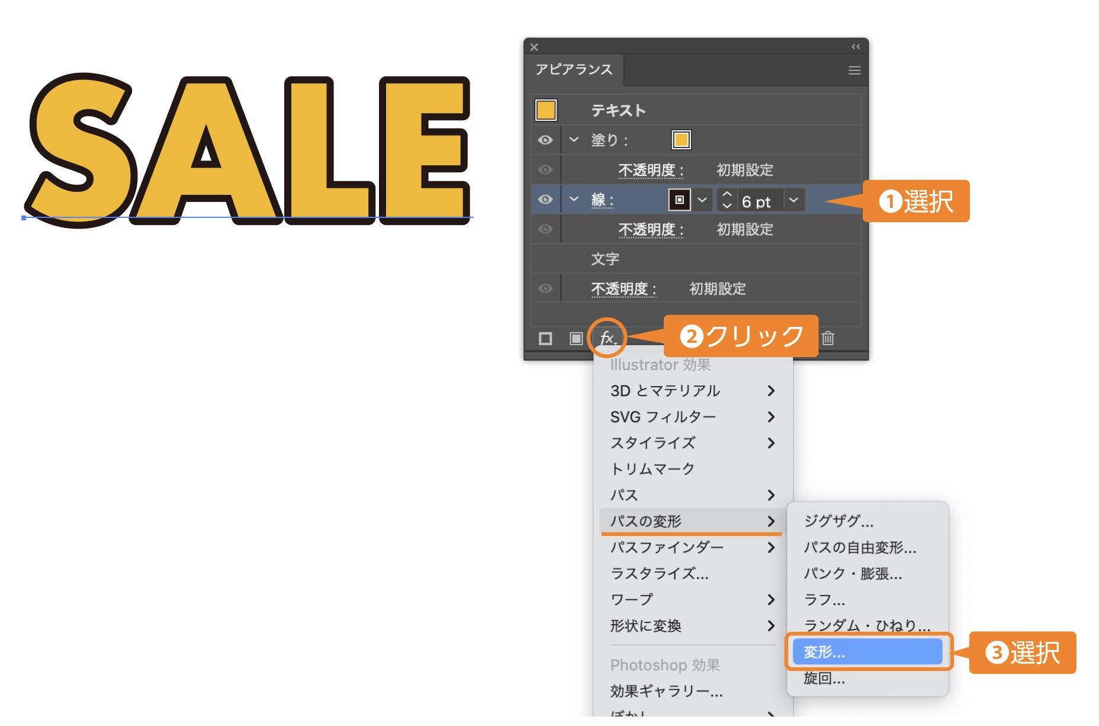This screenshot has width=1099, height=726.
Task: Open the stroke weight 6 pt dropdown
Action: pyautogui.click(x=794, y=200)
